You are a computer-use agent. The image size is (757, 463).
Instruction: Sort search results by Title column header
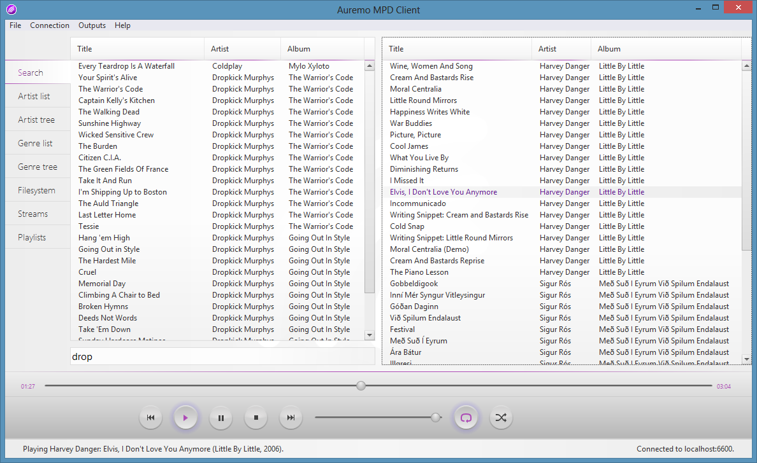pos(137,49)
